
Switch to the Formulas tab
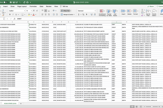tap(33, 6)
